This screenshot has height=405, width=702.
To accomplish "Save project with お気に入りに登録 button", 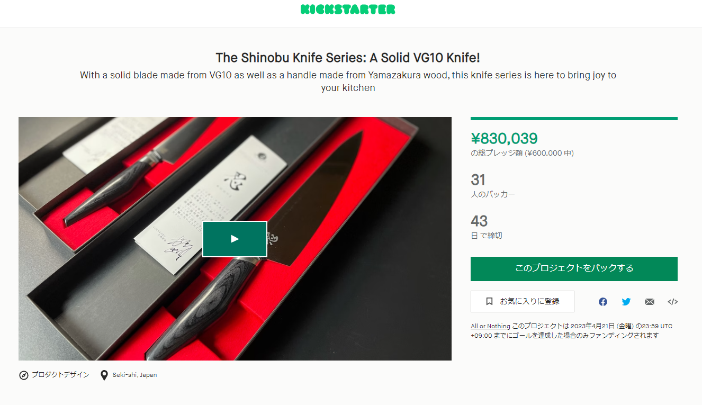I will pos(523,301).
